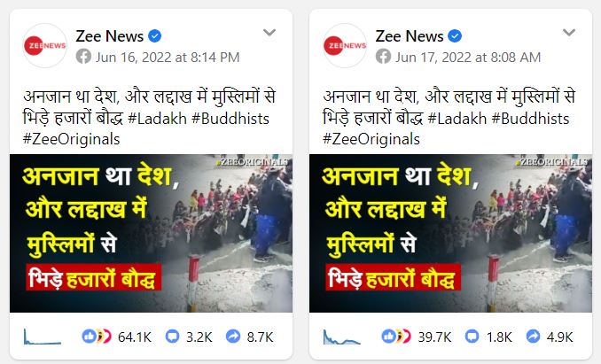Screen dimensions: 601x364
Task: Open the left post video thumbnail
Action: [151, 233]
